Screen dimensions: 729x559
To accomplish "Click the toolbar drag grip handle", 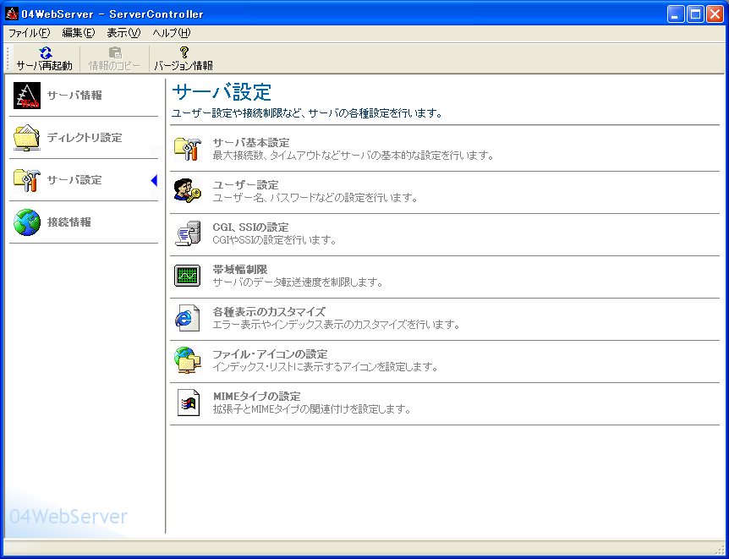I will 8,58.
